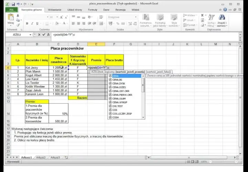Image resolution: width=248 pixels, height=172 pixels.
Task: Switch to the Układ strony tab
Action: point(75,10)
